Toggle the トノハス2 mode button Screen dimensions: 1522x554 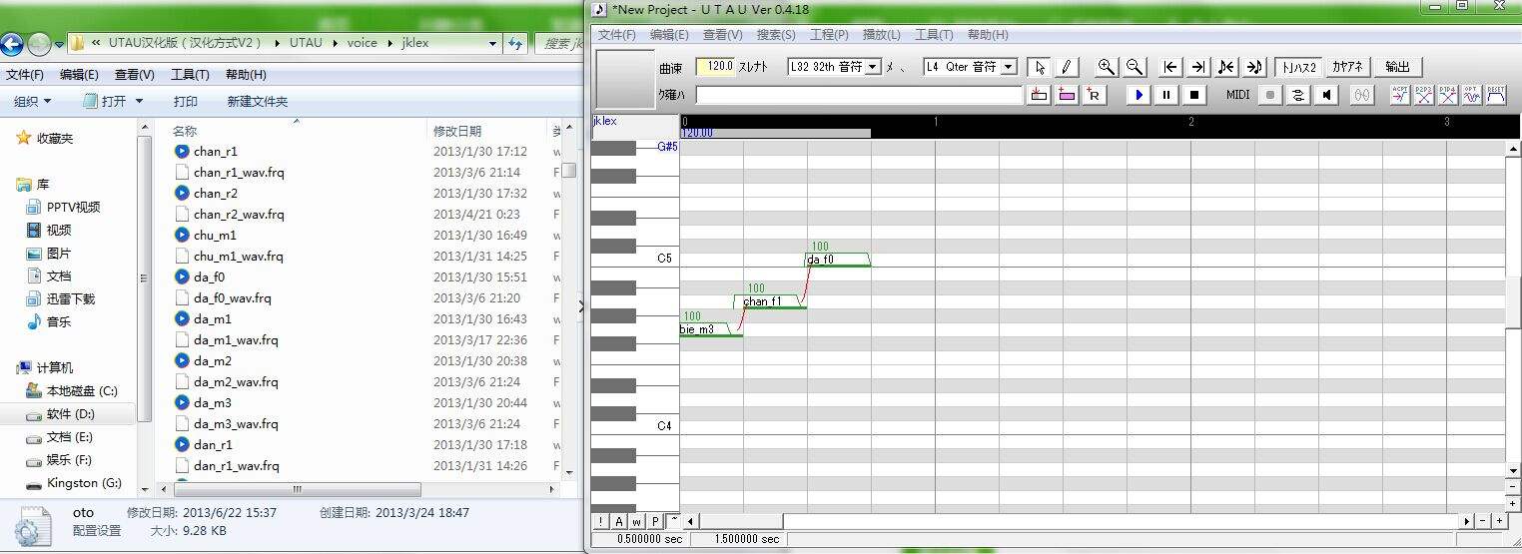tap(1299, 67)
